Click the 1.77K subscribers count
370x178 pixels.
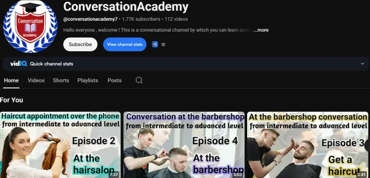pyautogui.click(x=141, y=19)
